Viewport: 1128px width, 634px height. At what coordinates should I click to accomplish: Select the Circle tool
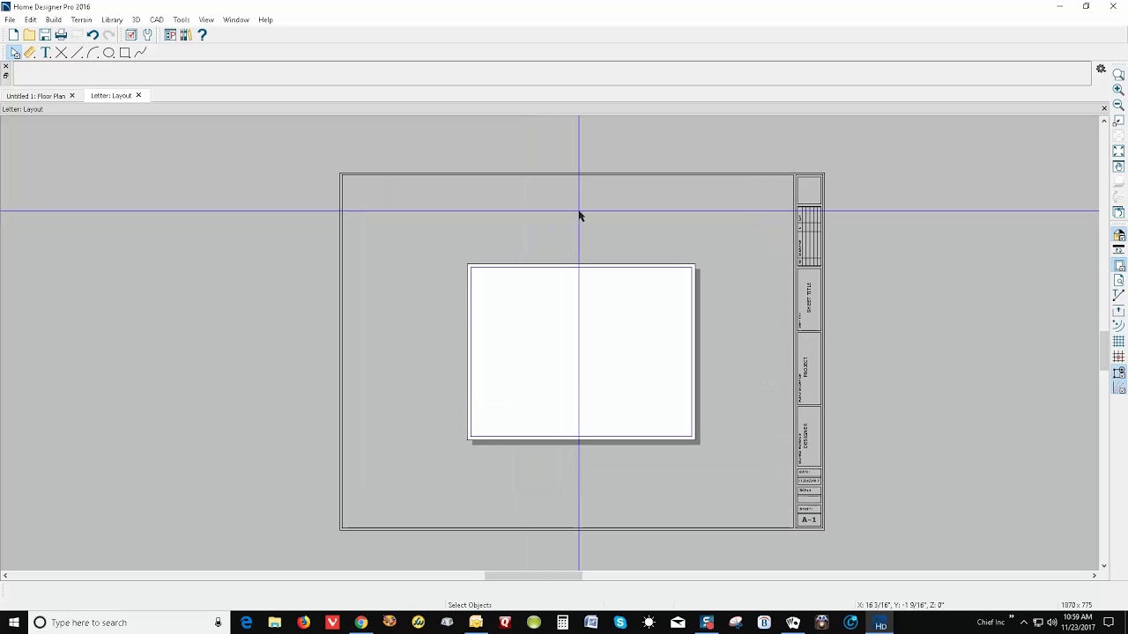coord(109,53)
